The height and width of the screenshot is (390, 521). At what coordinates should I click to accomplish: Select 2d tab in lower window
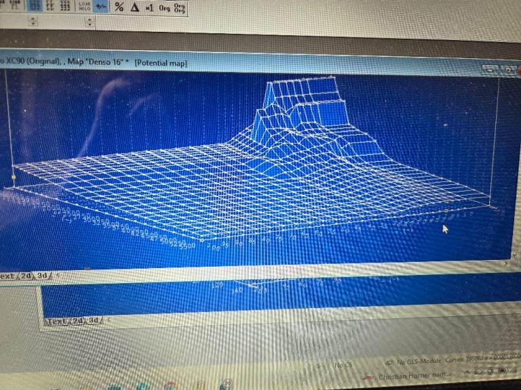coord(77,320)
